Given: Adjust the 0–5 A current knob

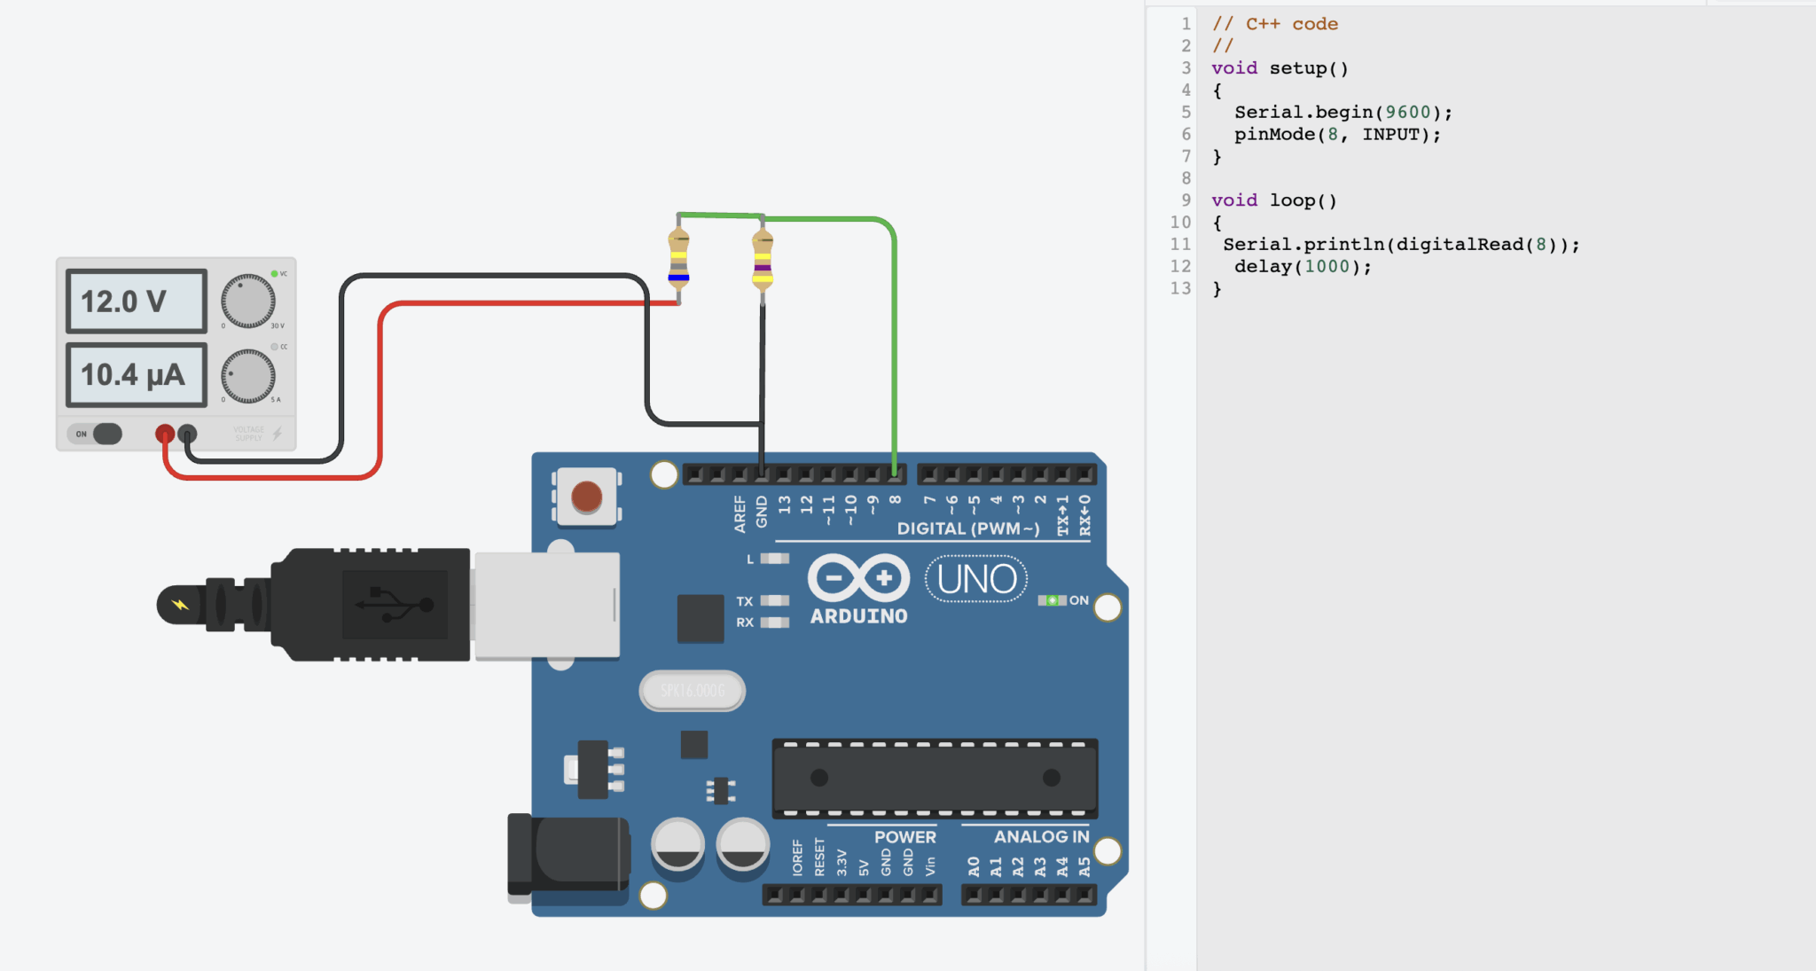Looking at the screenshot, I should point(247,373).
